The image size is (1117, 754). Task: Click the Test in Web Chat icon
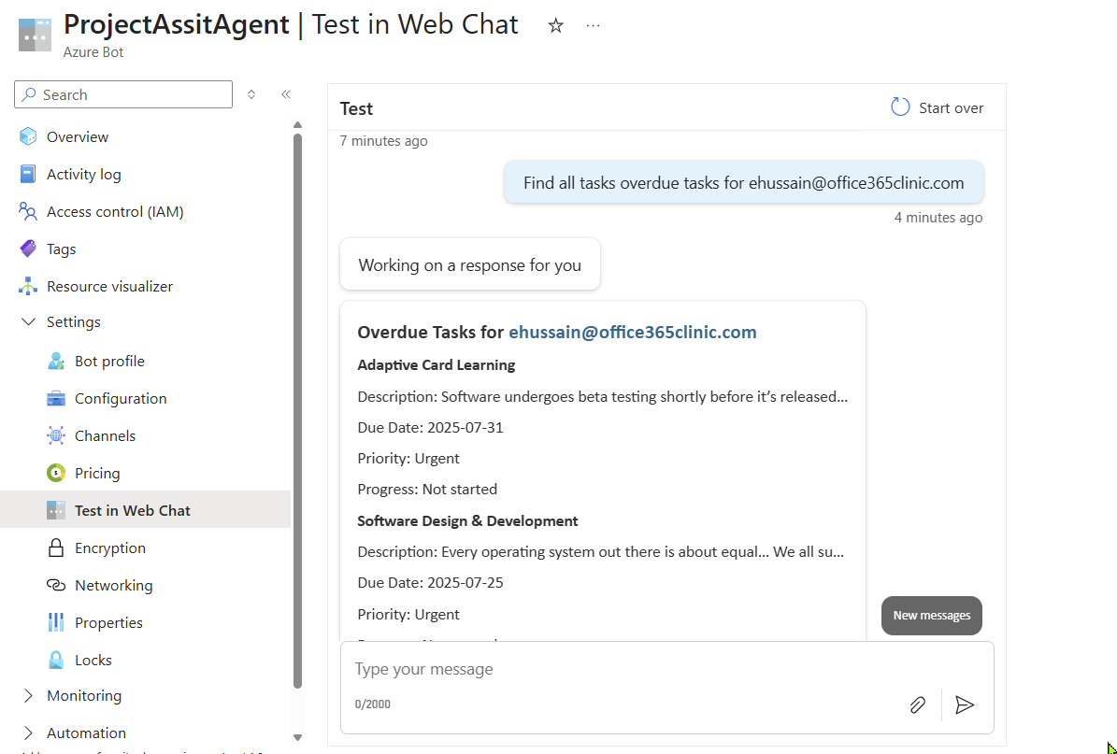tap(55, 510)
